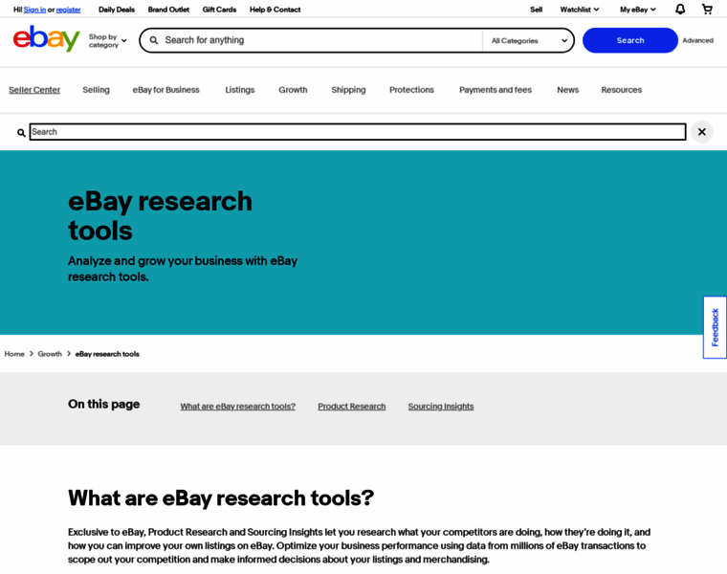727x574 pixels.
Task: Open the shopping cart icon
Action: click(707, 10)
